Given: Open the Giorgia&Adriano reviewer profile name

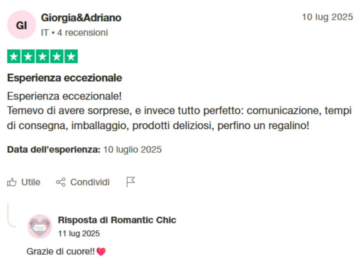Looking at the screenshot, I should click(81, 18).
